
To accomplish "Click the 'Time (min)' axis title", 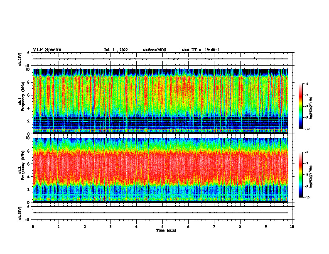I will point(166,230).
